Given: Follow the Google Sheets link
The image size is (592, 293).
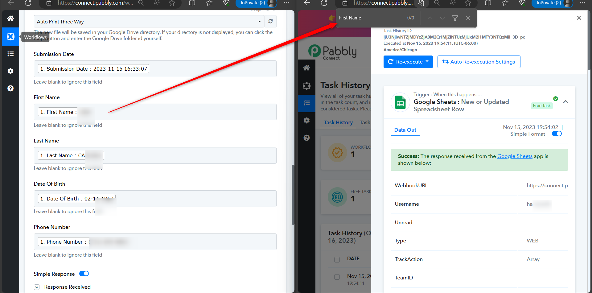Looking at the screenshot, I should [515, 156].
